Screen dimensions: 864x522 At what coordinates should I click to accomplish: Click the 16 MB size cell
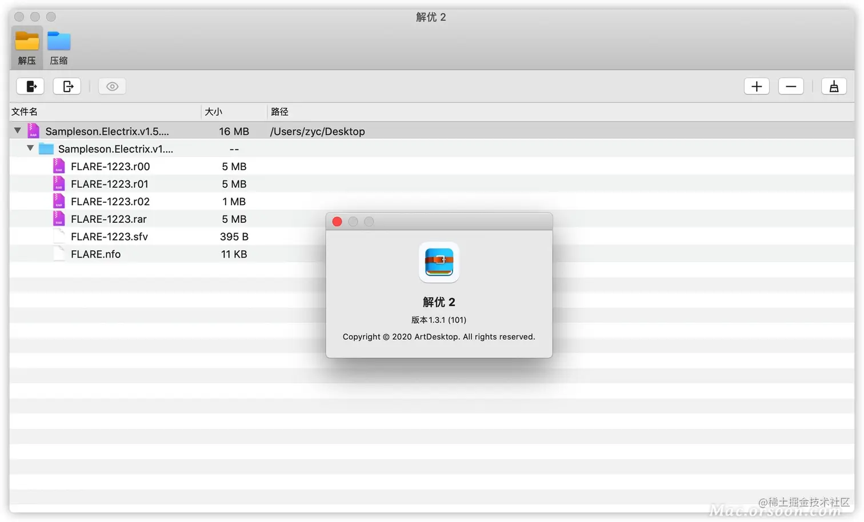coord(234,131)
